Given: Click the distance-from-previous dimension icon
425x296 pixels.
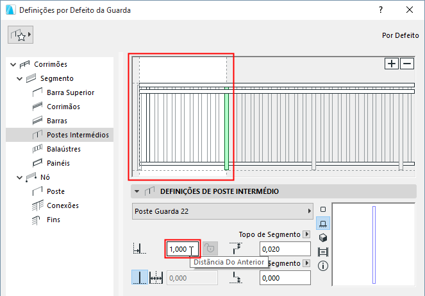Looking at the screenshot, I should [140, 248].
